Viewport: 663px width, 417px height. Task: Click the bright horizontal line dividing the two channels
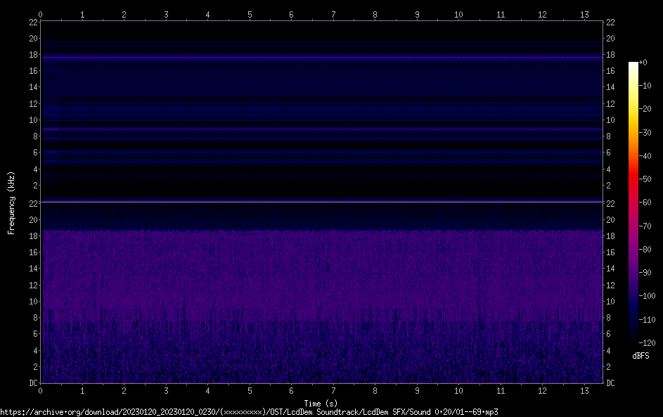pos(321,202)
